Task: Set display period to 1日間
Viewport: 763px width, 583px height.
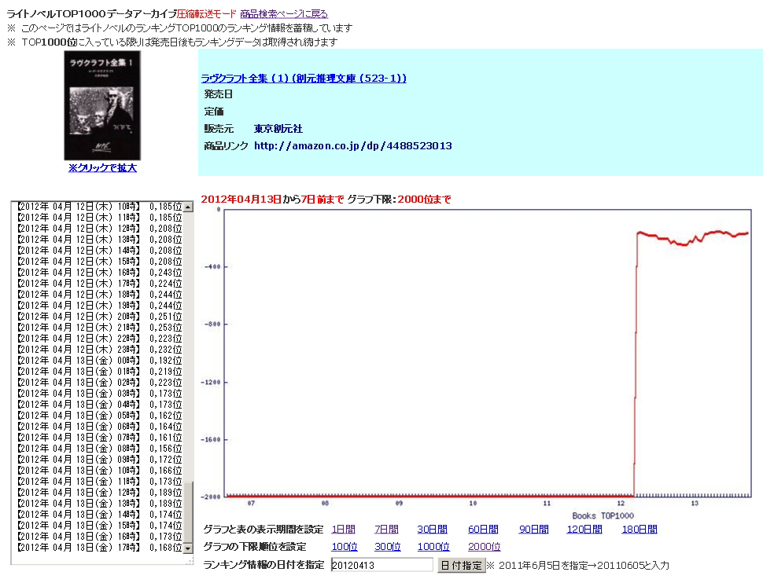Action: pyautogui.click(x=343, y=530)
